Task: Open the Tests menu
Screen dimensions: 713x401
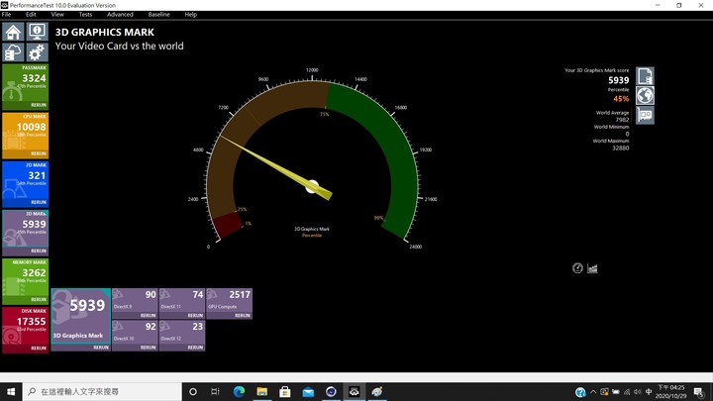Action: (85, 15)
